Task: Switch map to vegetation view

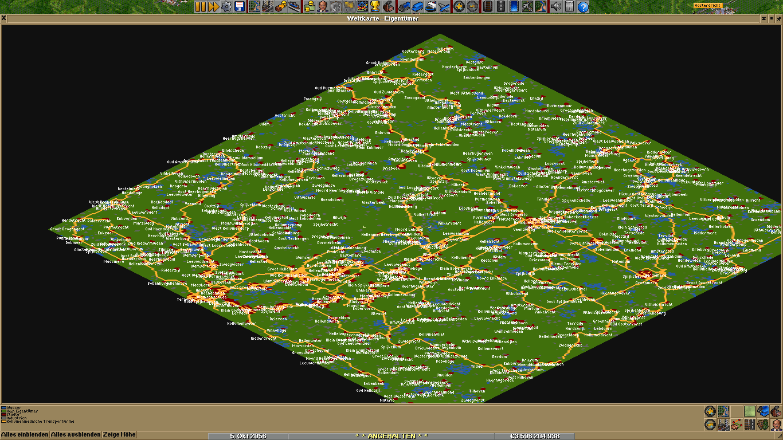Action: tap(763, 425)
